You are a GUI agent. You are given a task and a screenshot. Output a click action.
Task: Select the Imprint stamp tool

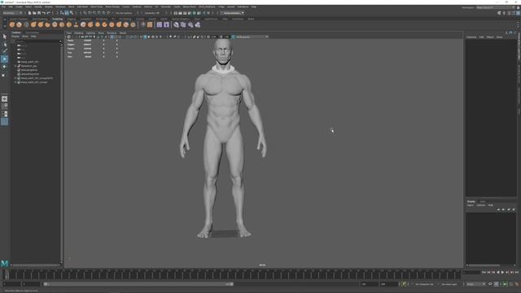(76, 24)
